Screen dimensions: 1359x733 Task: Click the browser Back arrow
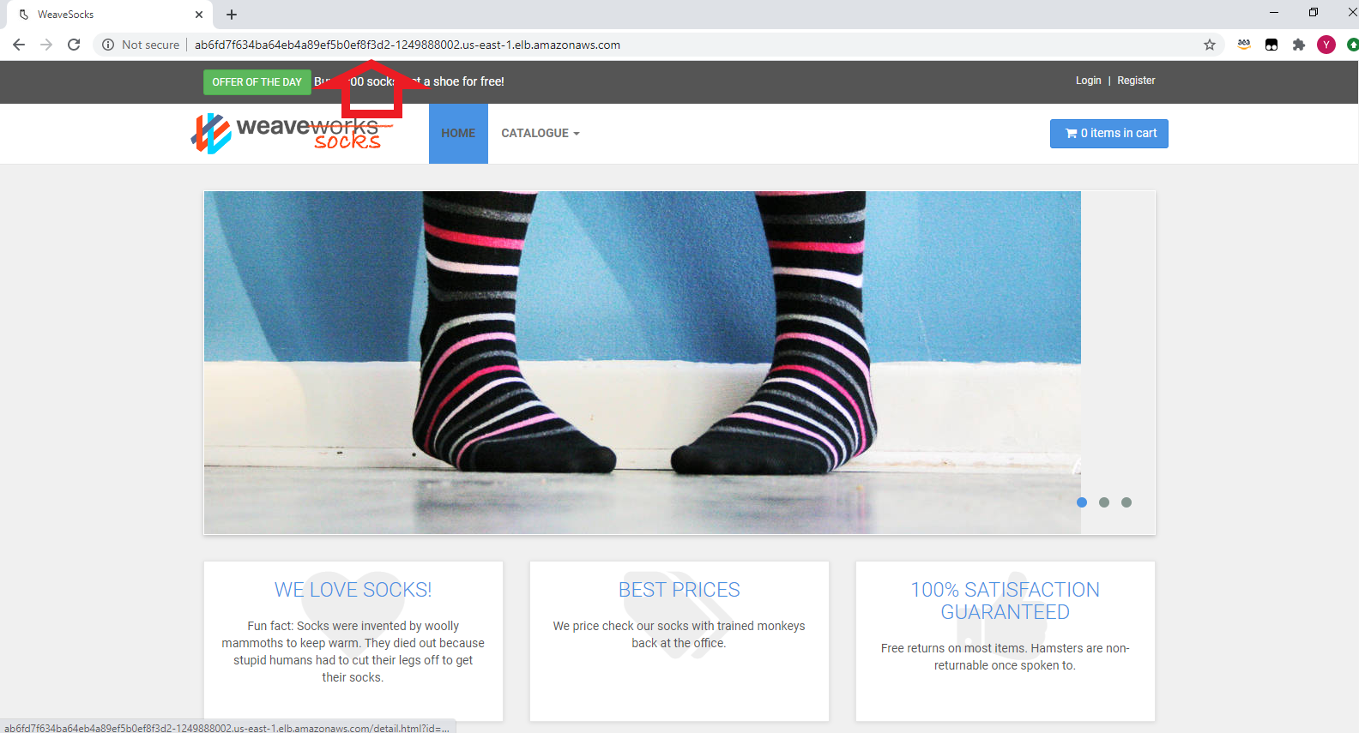tap(19, 45)
